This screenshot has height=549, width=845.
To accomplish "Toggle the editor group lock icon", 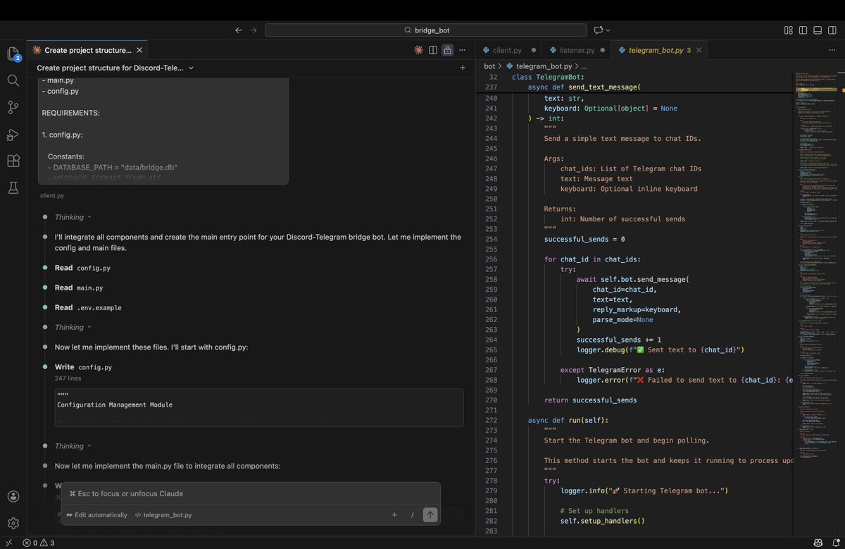I will pyautogui.click(x=447, y=50).
